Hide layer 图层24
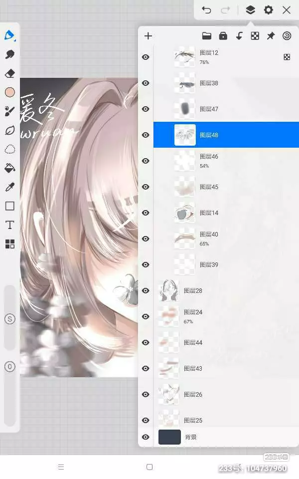Viewport: 299px width, 479px height. (146, 316)
